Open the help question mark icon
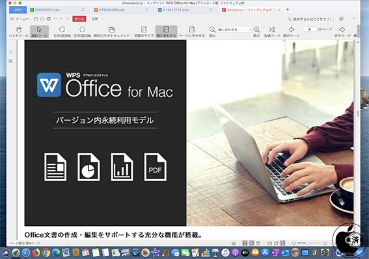This screenshot has height=259, width=369. tap(341, 19)
